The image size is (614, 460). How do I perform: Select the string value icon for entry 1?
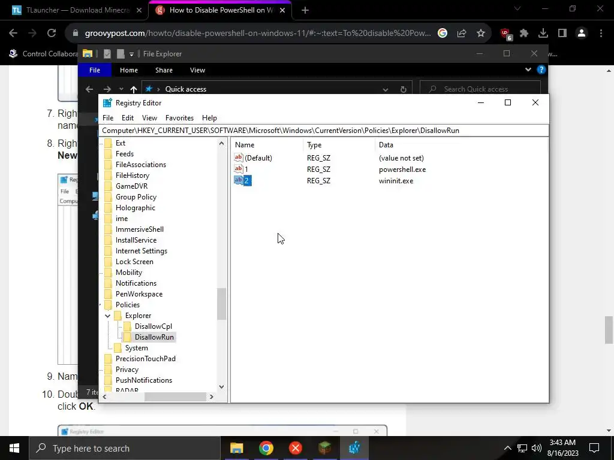(239, 169)
